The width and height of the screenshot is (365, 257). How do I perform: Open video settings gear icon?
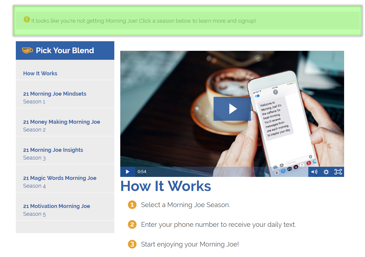point(326,172)
